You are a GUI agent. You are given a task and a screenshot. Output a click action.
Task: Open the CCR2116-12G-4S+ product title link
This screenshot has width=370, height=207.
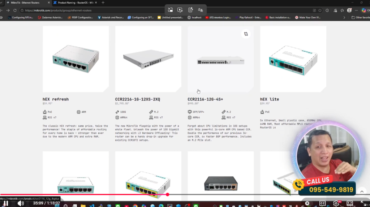205,99
